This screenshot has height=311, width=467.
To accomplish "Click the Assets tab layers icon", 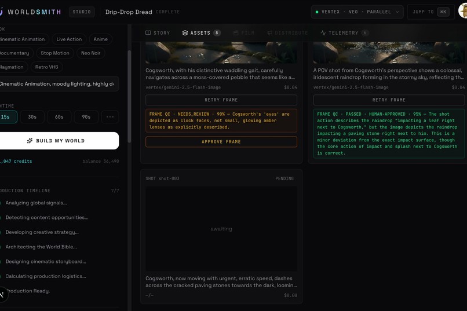I will [185, 33].
